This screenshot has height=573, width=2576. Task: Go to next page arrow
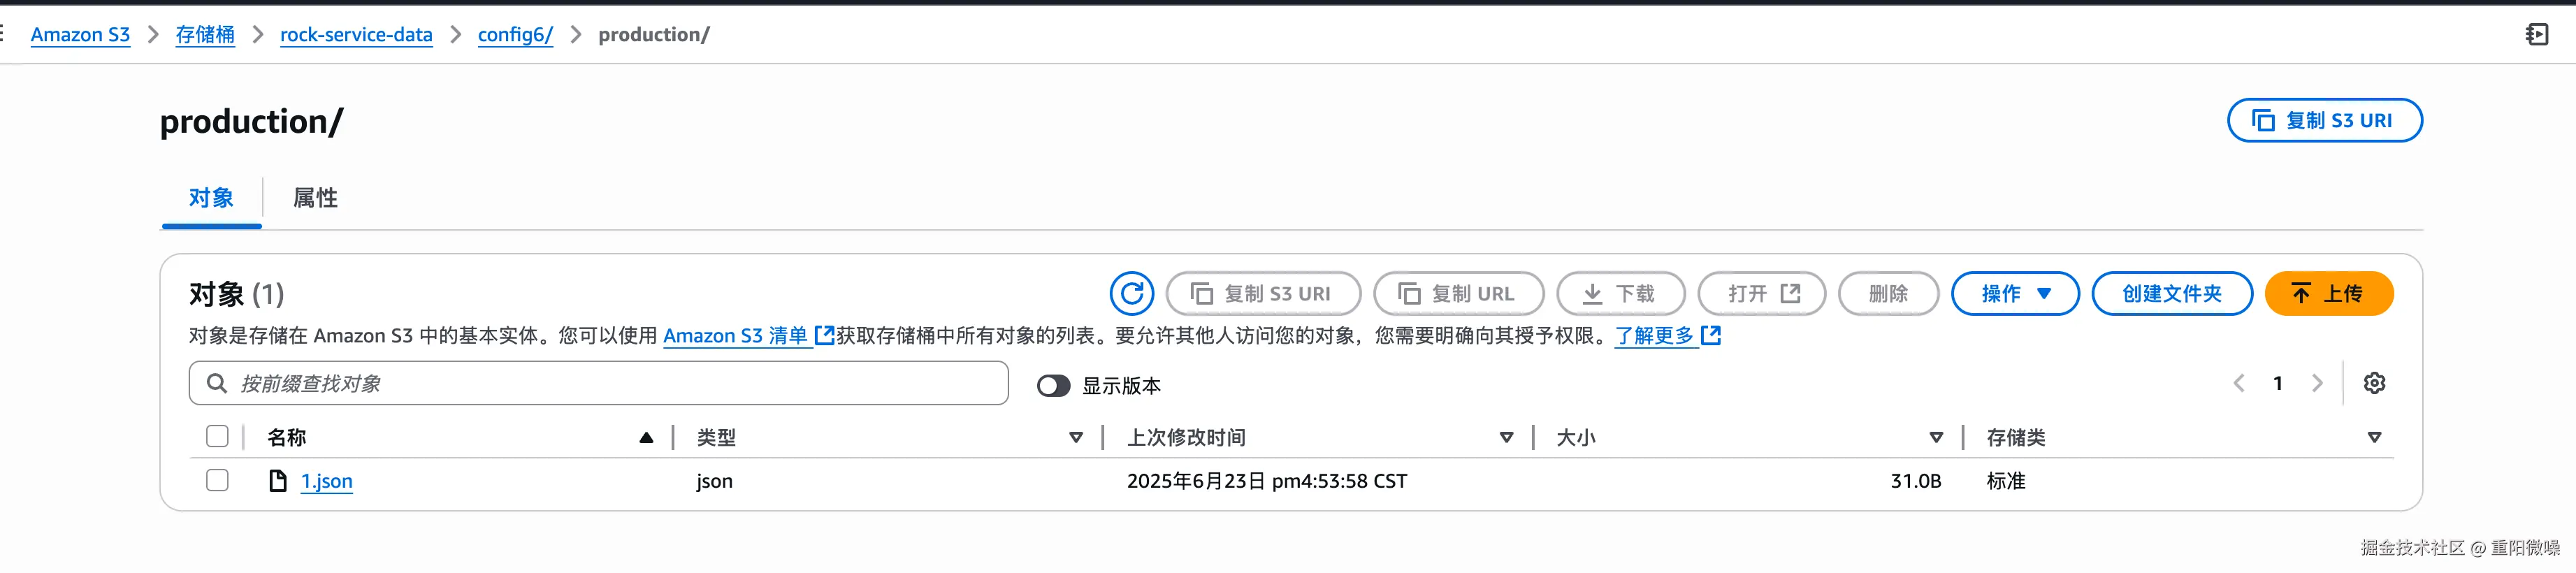(x=2317, y=383)
